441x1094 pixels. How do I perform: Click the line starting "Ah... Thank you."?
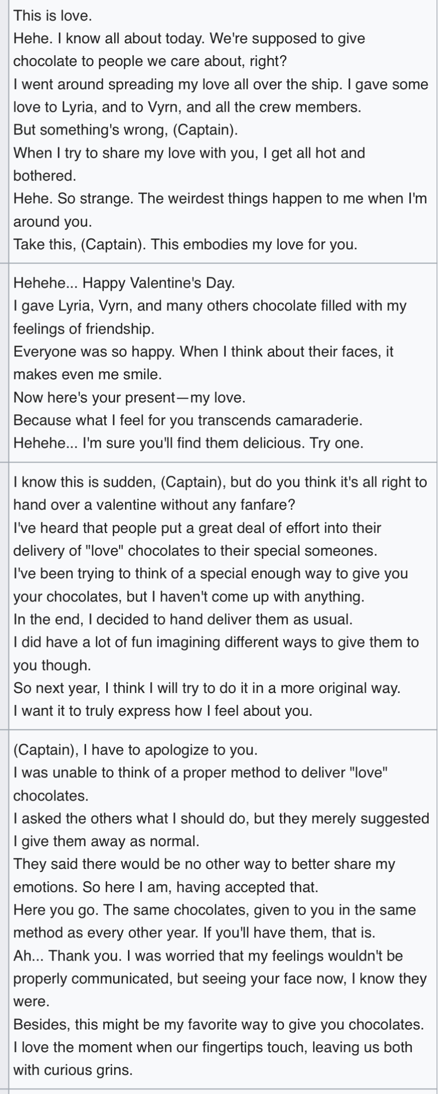pyautogui.click(x=220, y=979)
